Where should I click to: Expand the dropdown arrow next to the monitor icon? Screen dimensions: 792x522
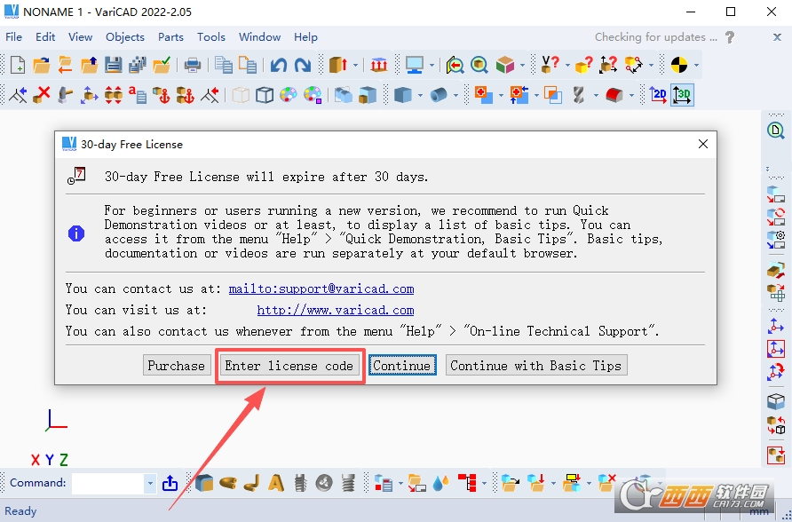(x=432, y=65)
